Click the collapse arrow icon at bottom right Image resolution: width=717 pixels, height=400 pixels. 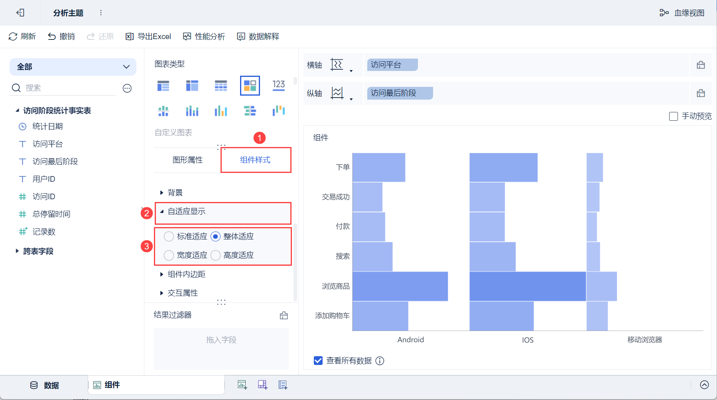tap(705, 385)
